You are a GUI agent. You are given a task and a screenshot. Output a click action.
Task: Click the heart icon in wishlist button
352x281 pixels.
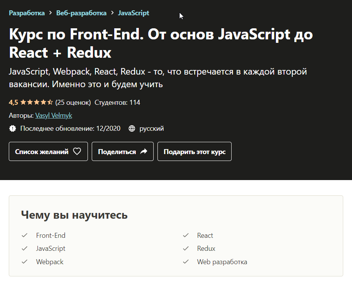click(x=77, y=151)
